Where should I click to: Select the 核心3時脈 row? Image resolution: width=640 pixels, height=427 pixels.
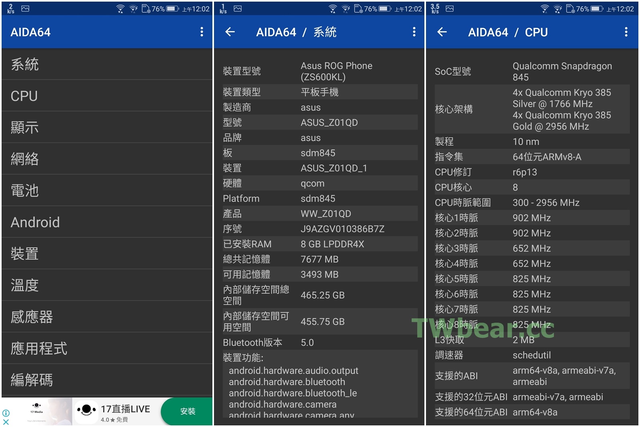click(x=532, y=248)
